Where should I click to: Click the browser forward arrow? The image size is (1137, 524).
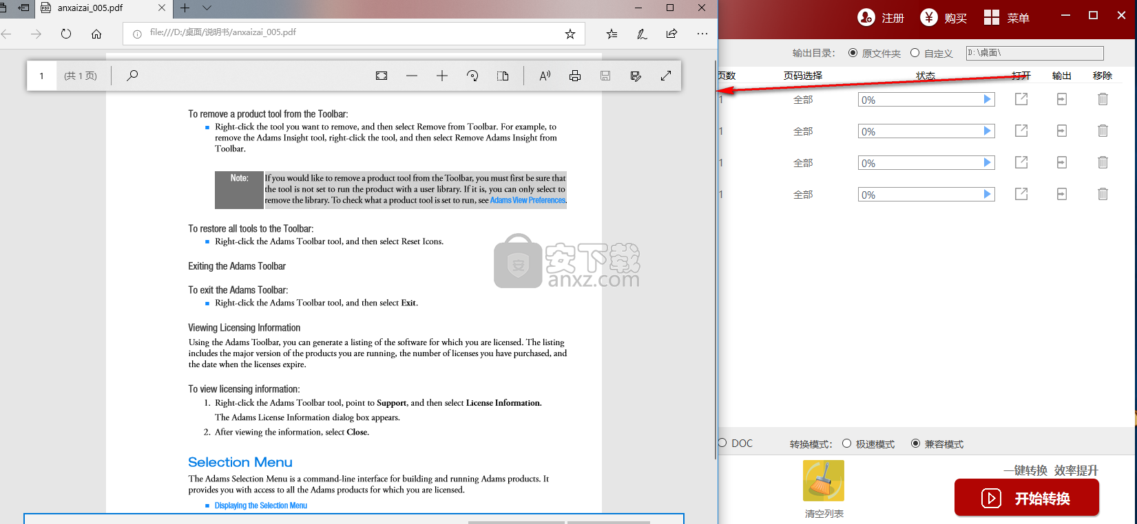click(36, 34)
